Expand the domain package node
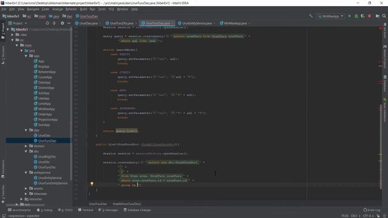The image size is (388, 218). pyautogui.click(x=25, y=146)
